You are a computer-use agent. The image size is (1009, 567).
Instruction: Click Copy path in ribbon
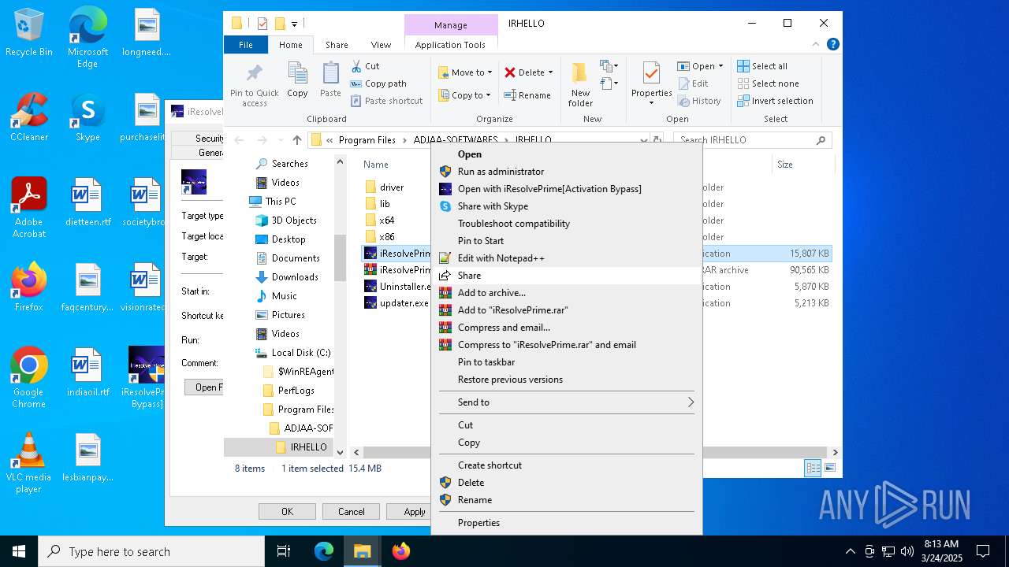point(378,83)
